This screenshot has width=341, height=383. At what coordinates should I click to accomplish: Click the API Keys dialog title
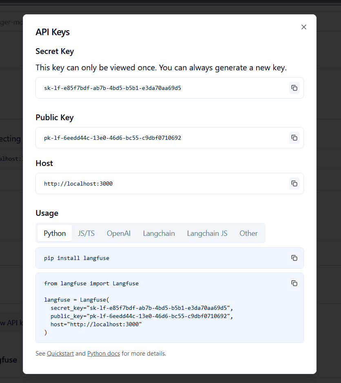tap(52, 32)
